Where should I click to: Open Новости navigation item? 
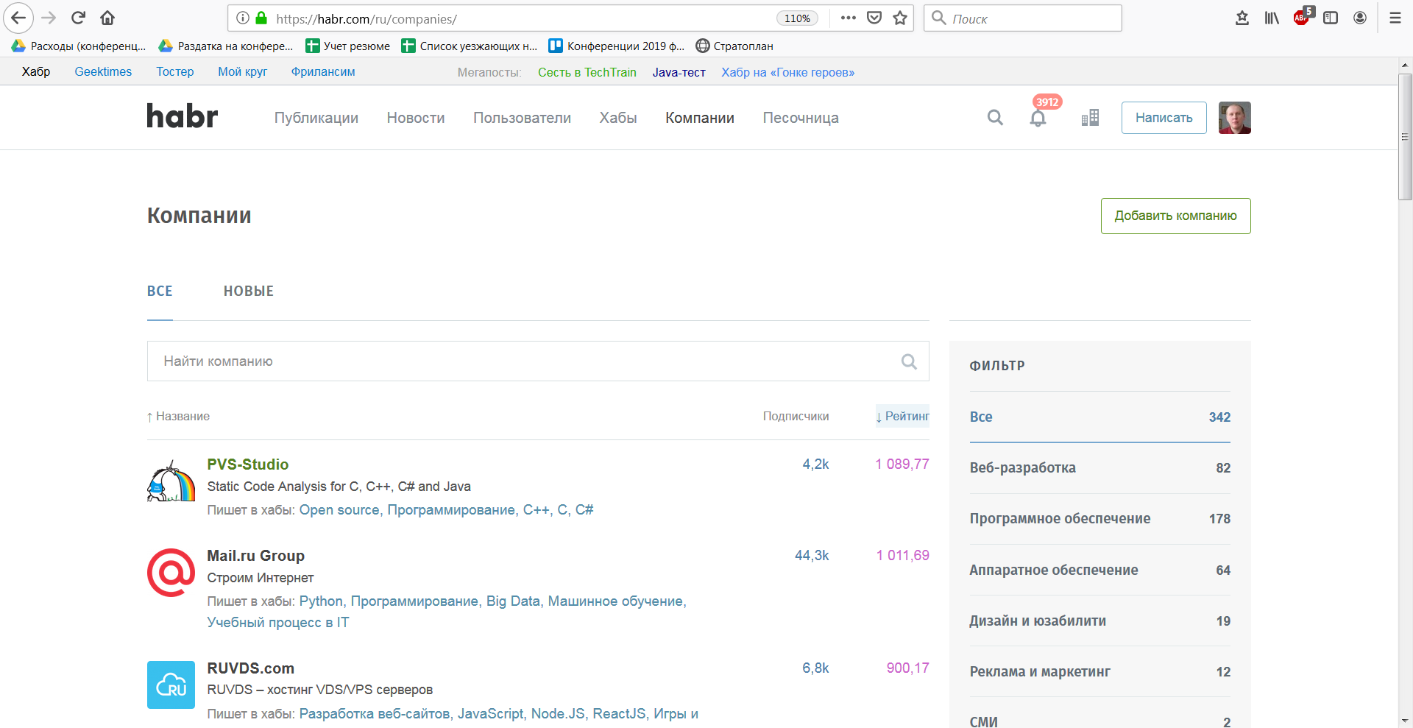pyautogui.click(x=416, y=118)
